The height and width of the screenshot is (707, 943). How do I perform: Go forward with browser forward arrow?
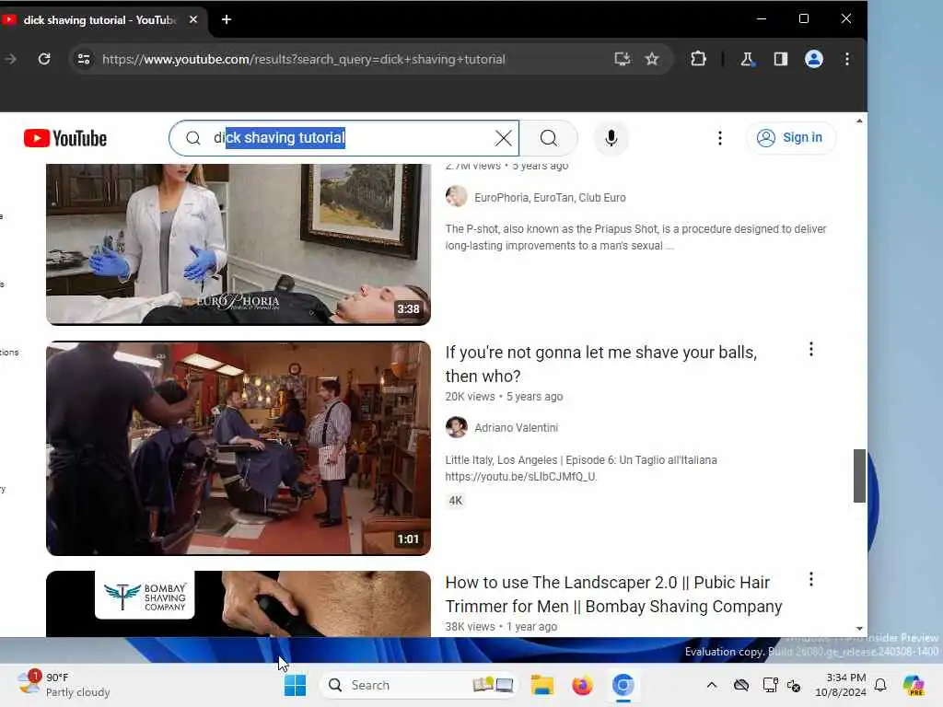[x=10, y=59]
